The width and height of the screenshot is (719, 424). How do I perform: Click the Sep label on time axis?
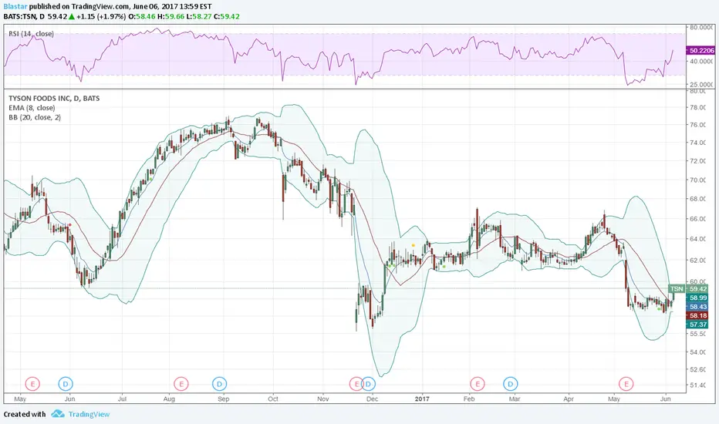tap(223, 399)
